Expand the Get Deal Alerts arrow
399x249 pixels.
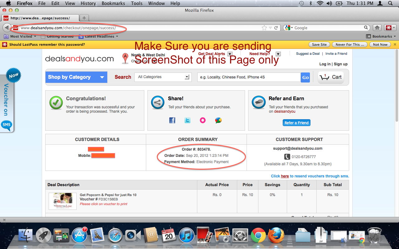[x=230, y=54]
